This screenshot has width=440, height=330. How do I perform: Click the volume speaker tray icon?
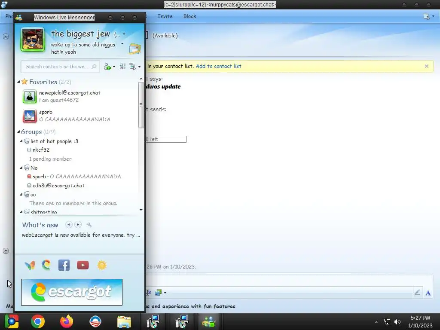[397, 321]
